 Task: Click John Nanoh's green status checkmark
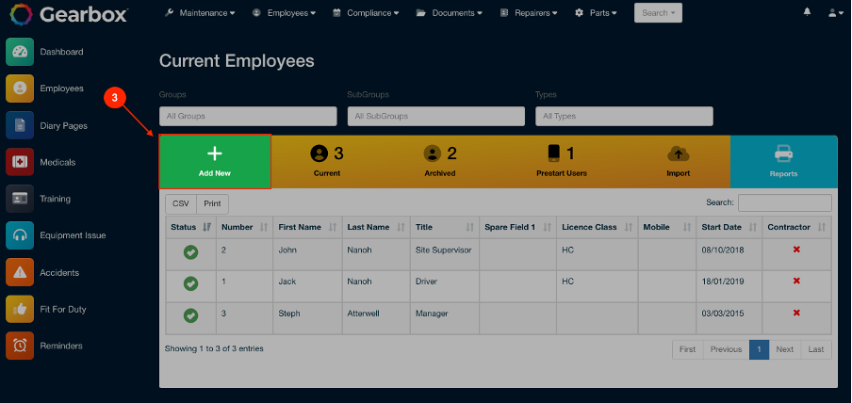click(190, 252)
